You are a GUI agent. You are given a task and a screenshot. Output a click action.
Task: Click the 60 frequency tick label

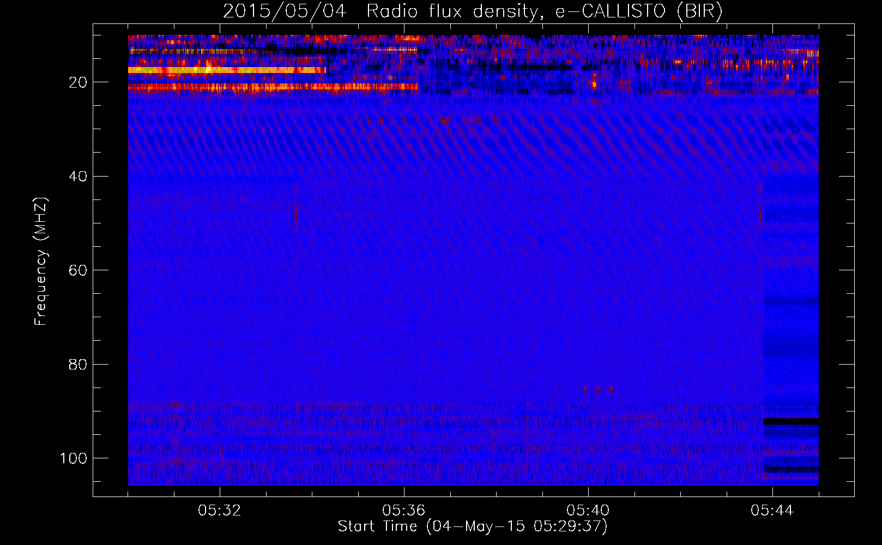click(x=78, y=270)
